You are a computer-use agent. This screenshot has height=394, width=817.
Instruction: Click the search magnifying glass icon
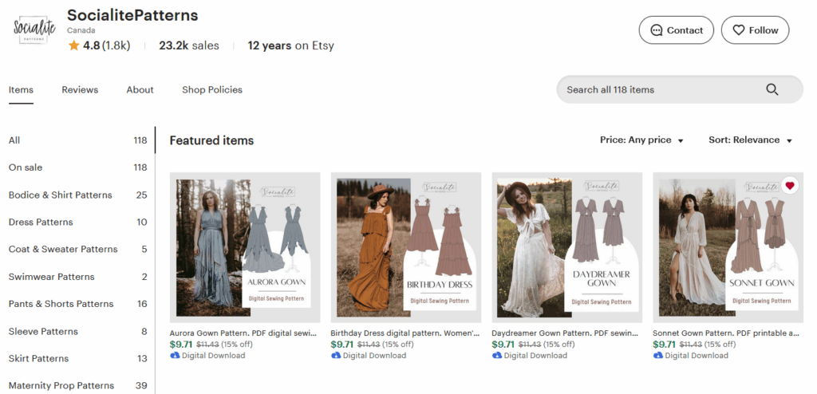coord(772,89)
